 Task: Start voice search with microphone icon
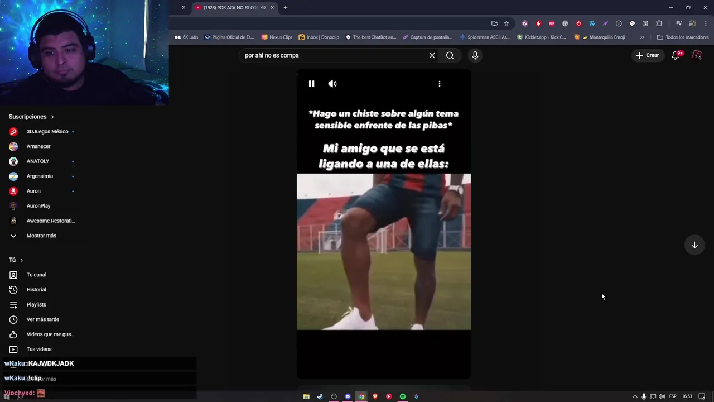(x=475, y=55)
